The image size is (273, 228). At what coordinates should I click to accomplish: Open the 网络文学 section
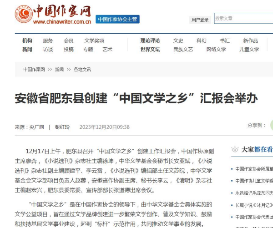[x=216, y=50]
